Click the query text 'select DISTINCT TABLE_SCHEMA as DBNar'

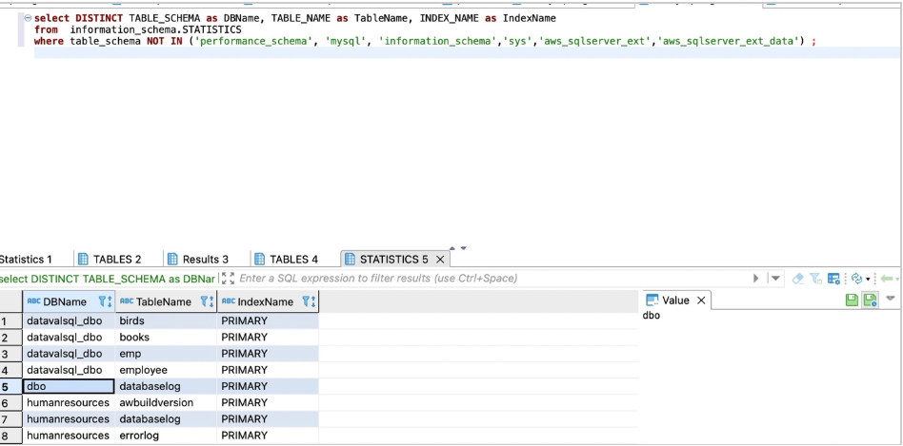[x=107, y=279]
